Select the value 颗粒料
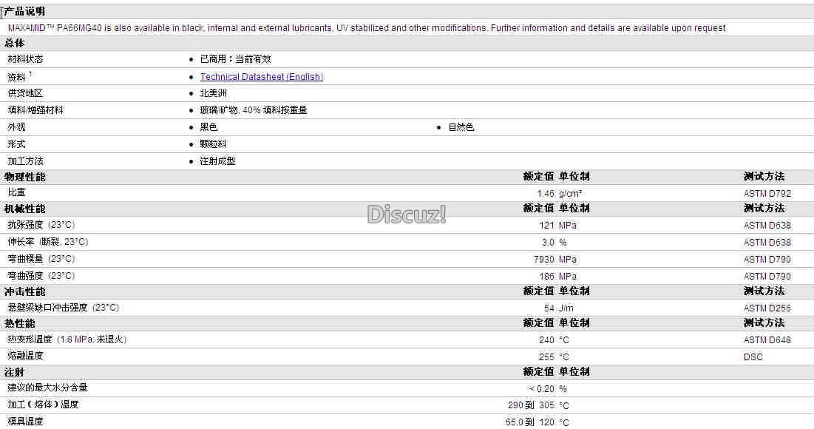 coord(214,144)
